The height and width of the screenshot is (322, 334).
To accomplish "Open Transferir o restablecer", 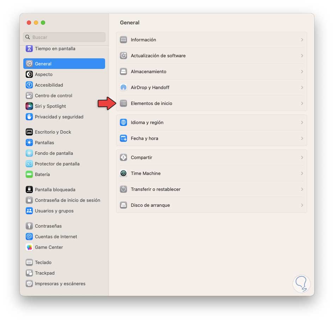I will coord(212,189).
